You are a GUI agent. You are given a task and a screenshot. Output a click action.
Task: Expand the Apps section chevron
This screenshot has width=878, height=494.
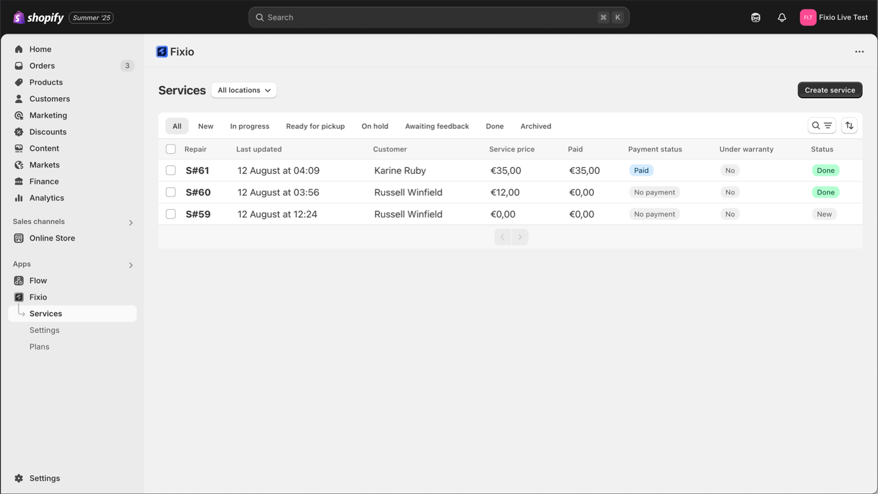coord(131,265)
